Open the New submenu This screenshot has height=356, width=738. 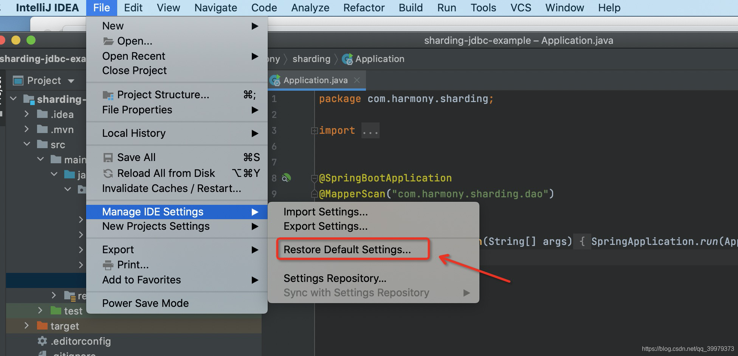coord(177,26)
